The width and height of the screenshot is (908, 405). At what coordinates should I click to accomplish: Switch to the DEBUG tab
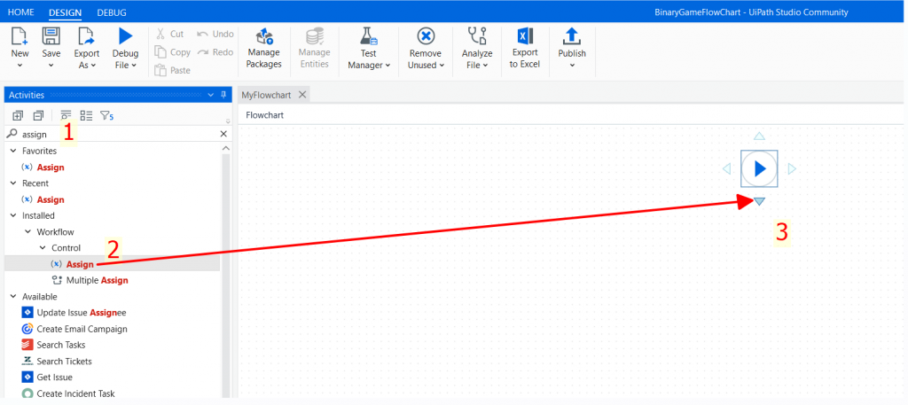coord(112,12)
